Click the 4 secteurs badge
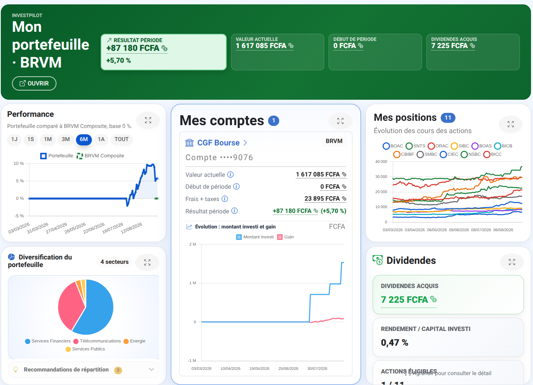 (115, 262)
